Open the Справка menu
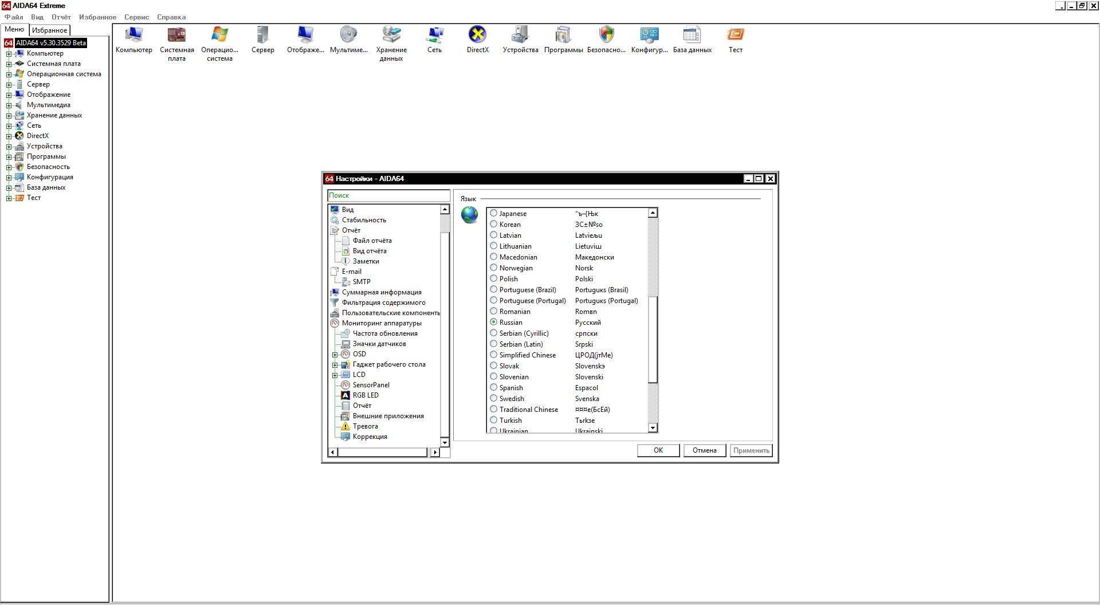 [x=171, y=17]
